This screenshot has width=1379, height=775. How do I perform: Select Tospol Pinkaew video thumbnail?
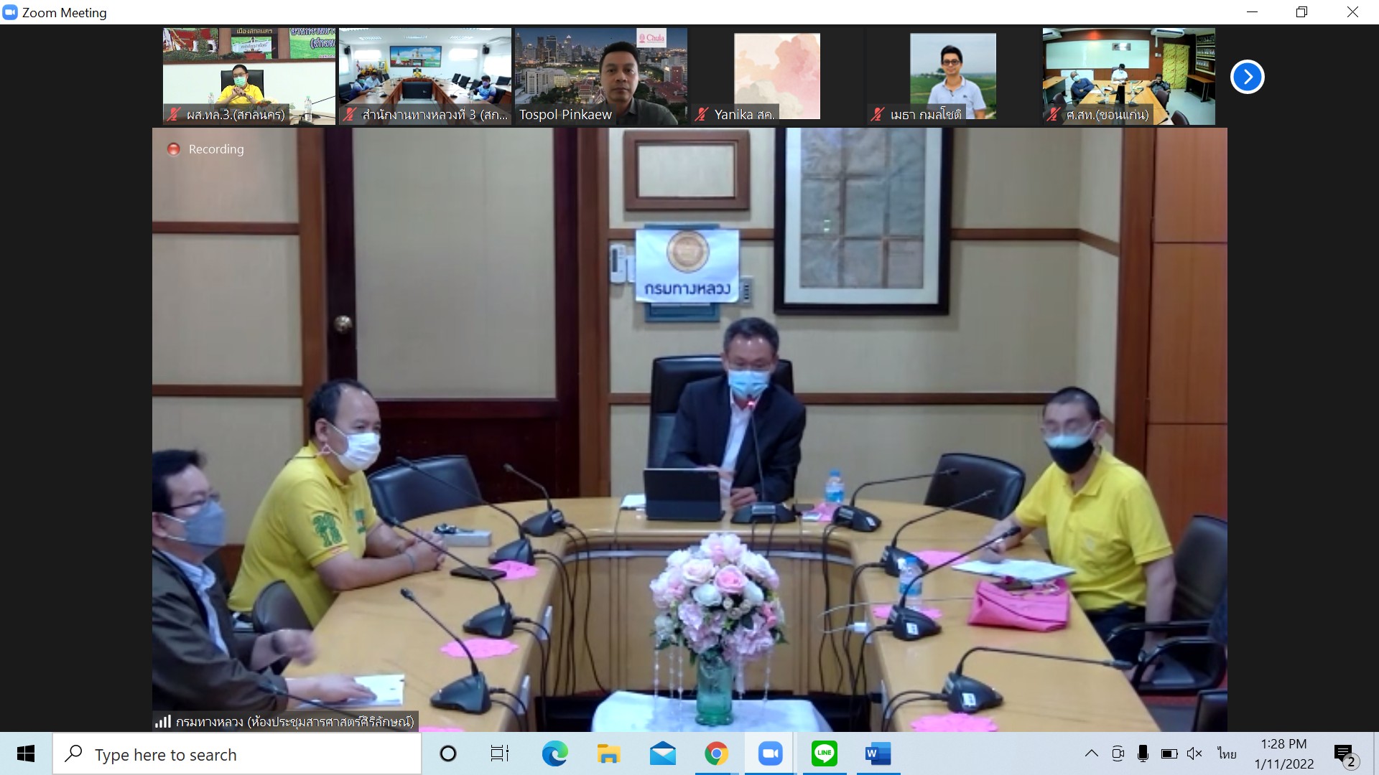[600, 75]
